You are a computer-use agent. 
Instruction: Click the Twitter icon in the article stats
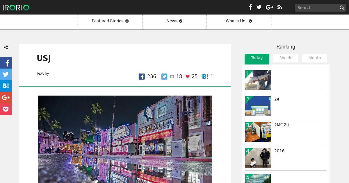[164, 77]
